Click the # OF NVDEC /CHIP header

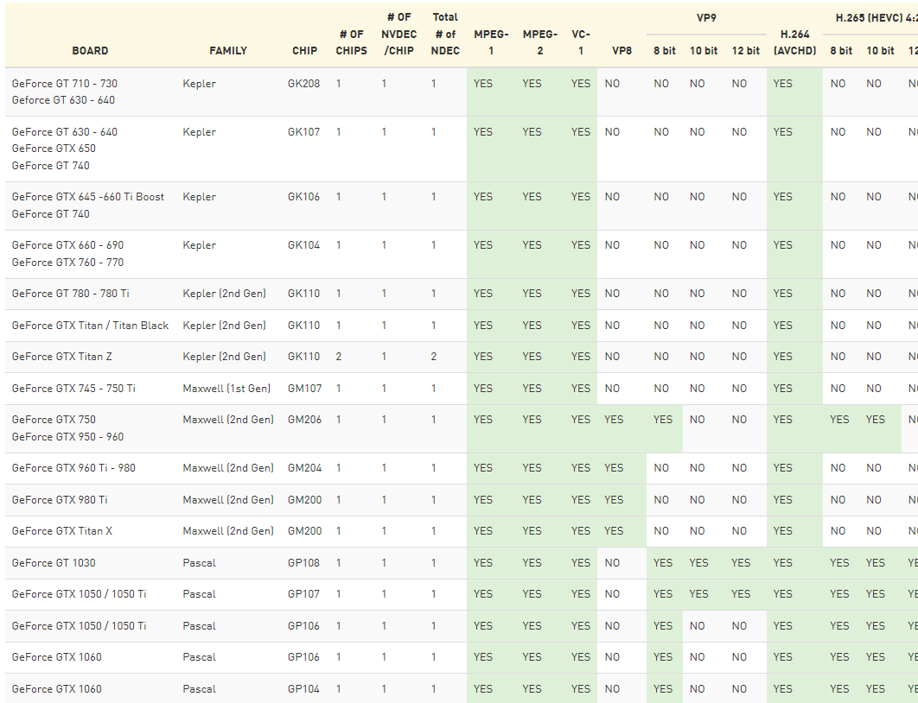coord(398,34)
